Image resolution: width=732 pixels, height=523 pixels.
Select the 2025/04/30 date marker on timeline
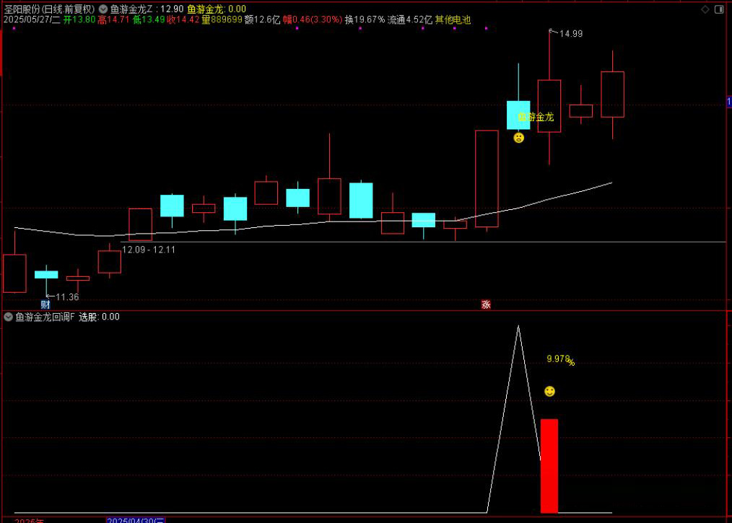136,519
